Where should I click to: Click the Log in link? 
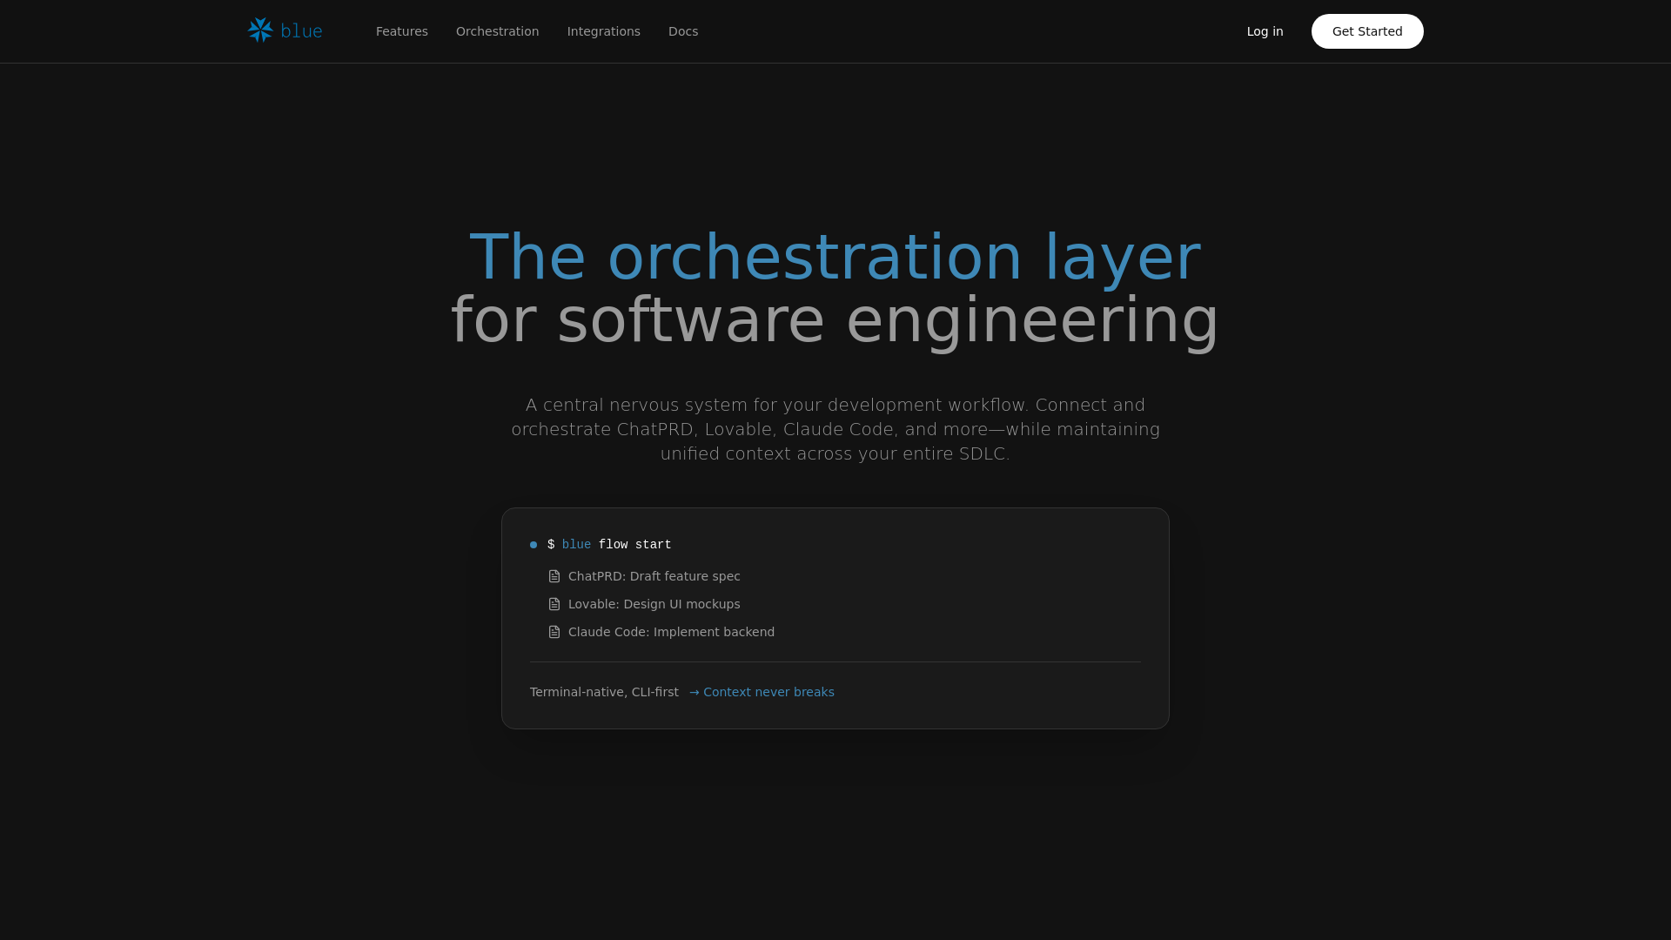(x=1265, y=31)
